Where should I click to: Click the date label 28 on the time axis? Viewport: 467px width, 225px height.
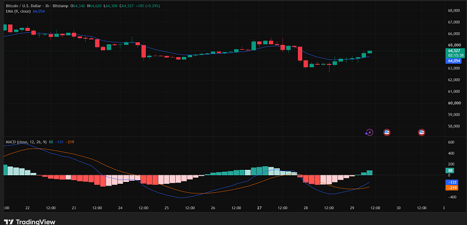coord(306,208)
